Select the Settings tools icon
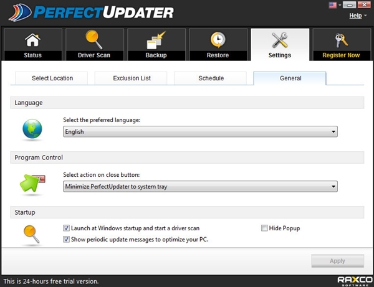374x287 pixels. tap(280, 40)
